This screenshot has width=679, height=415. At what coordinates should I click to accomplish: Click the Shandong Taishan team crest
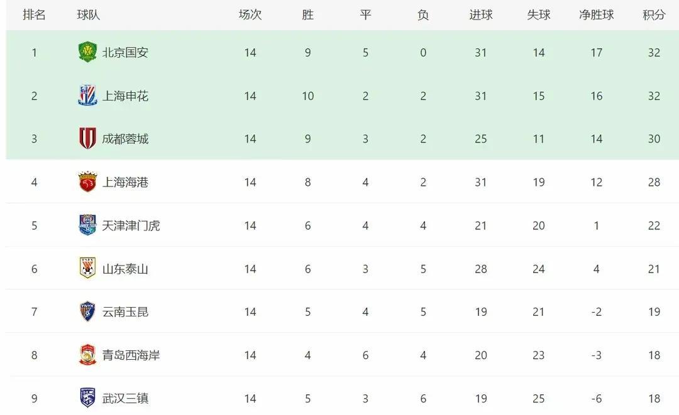[87, 268]
